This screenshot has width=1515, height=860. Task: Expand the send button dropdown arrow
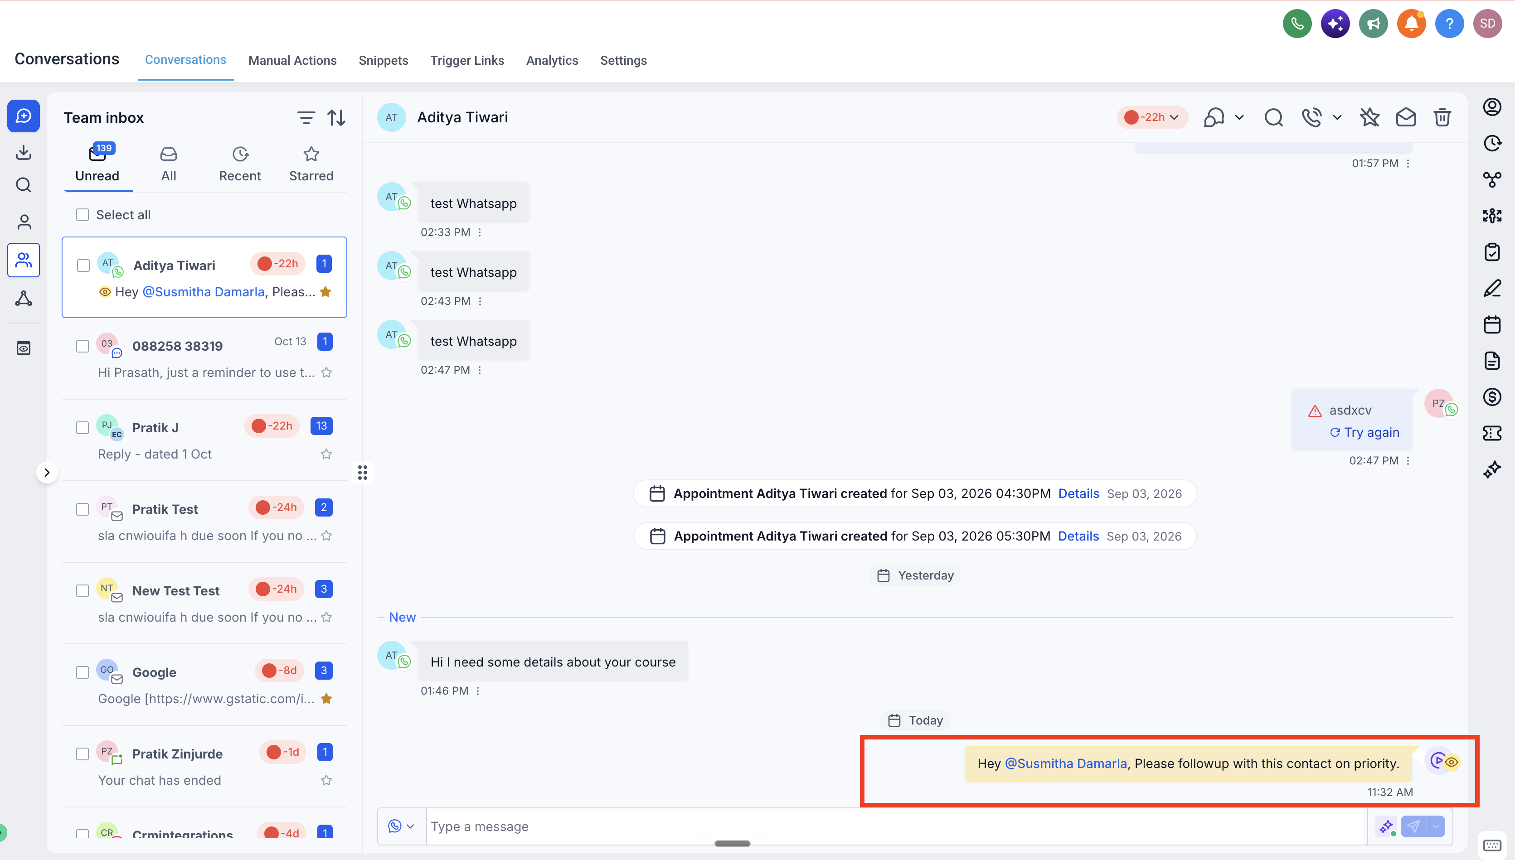tap(1436, 826)
